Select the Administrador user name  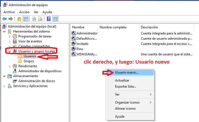pos(87,33)
